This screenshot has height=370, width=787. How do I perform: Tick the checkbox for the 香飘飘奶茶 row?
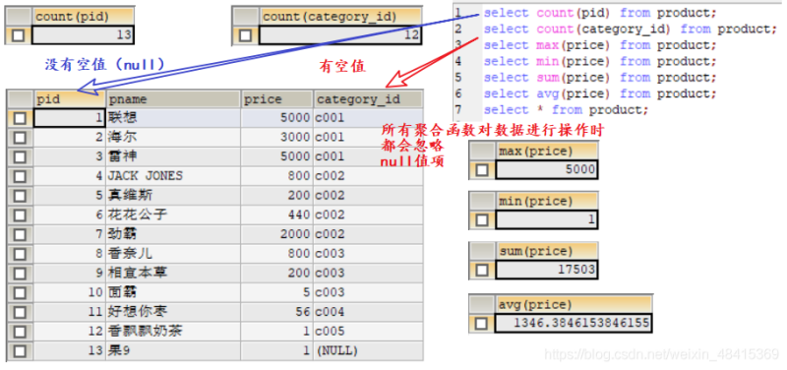click(x=20, y=332)
